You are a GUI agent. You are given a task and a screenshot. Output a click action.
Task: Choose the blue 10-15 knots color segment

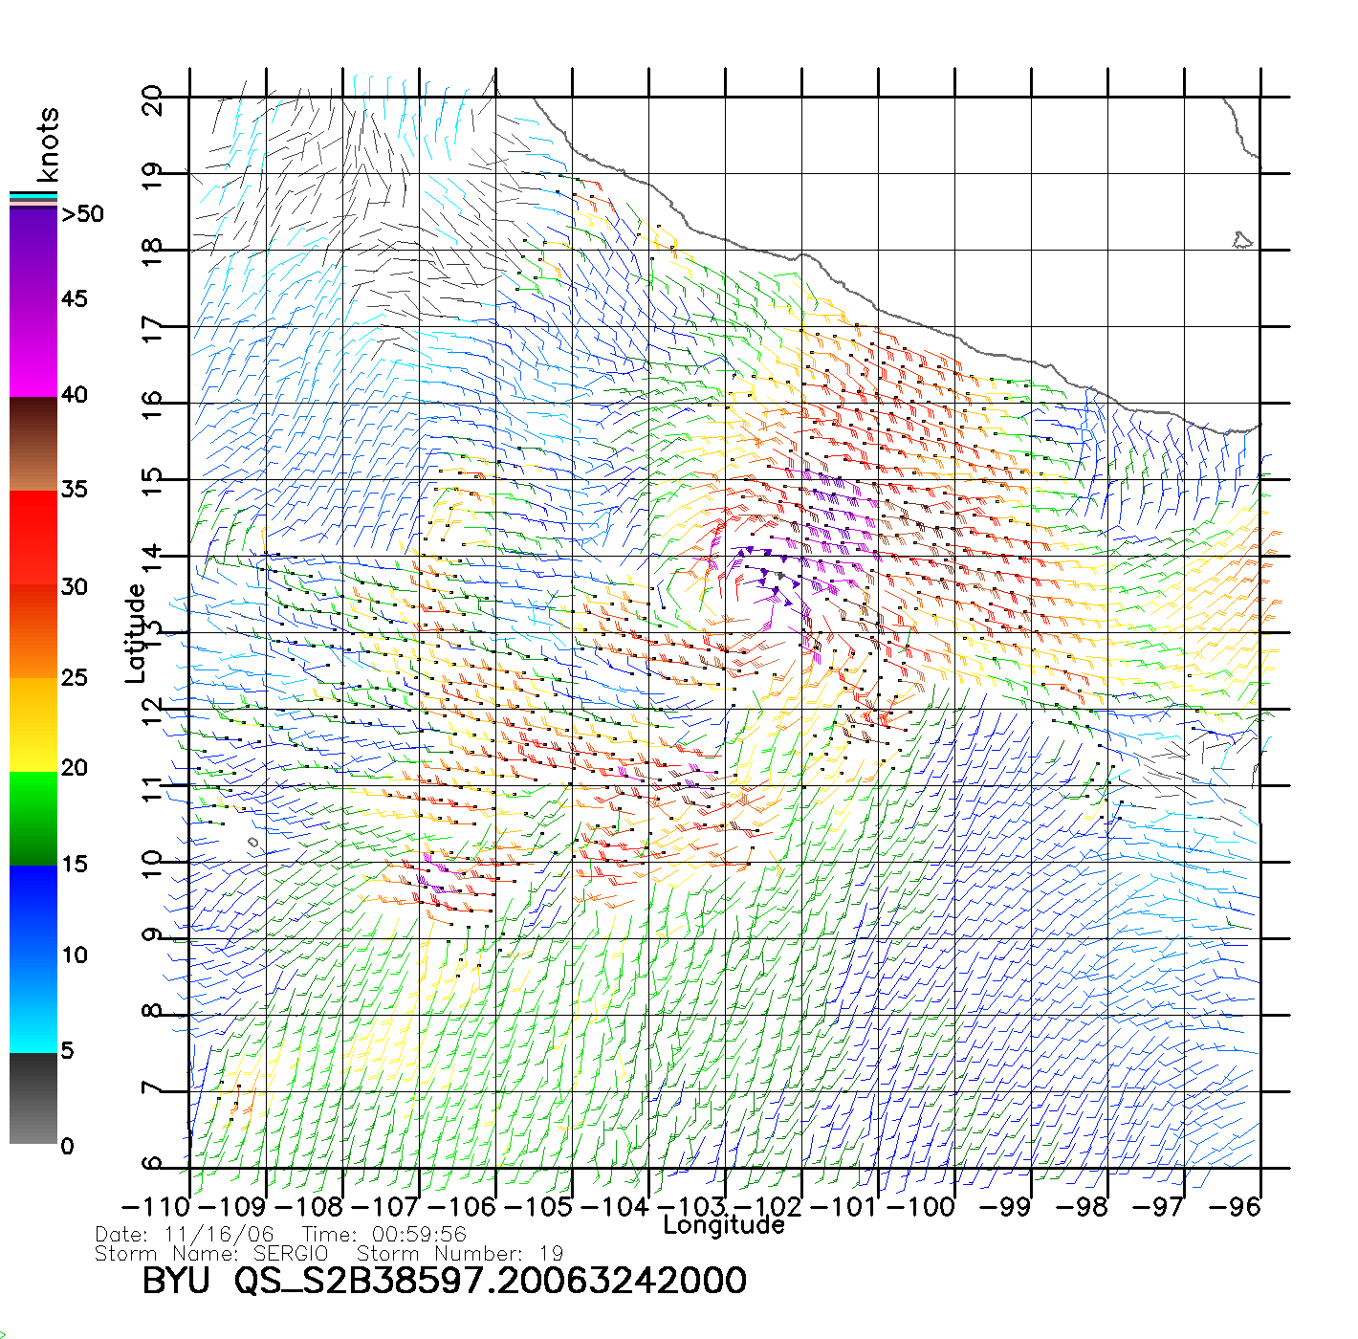click(33, 909)
